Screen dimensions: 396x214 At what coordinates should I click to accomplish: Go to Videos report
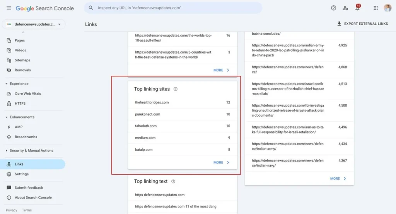pos(20,50)
